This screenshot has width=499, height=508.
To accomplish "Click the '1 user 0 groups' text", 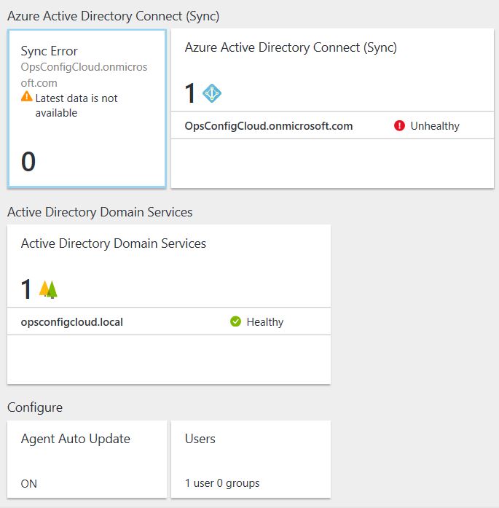I will pyautogui.click(x=222, y=483).
